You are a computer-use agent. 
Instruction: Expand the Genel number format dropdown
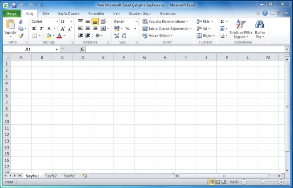coord(136,22)
